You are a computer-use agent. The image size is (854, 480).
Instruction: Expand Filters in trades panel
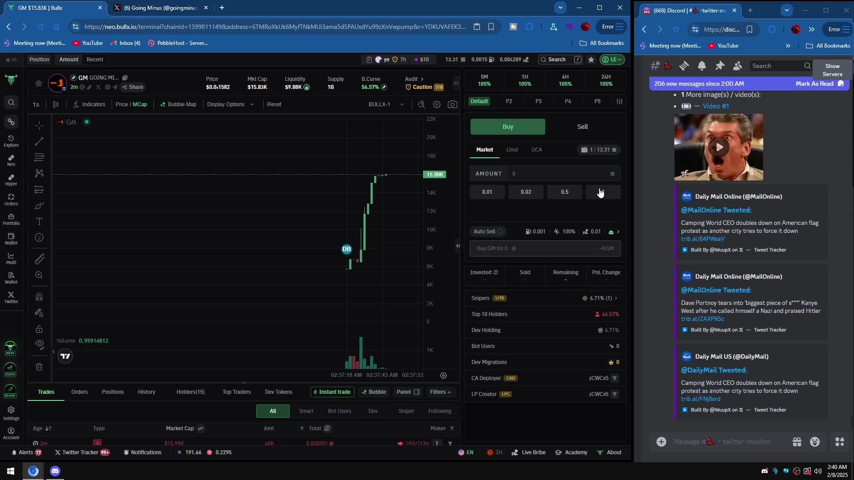pyautogui.click(x=440, y=392)
